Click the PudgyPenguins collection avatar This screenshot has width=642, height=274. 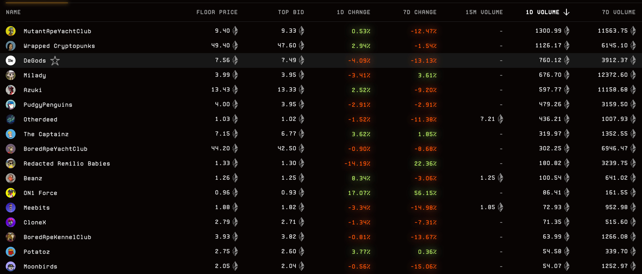point(11,105)
